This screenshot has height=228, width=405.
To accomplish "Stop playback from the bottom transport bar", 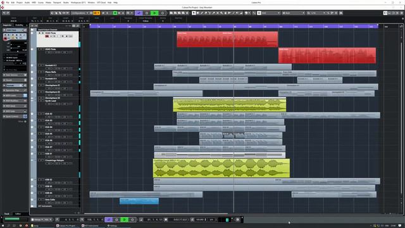I will [x=116, y=220].
